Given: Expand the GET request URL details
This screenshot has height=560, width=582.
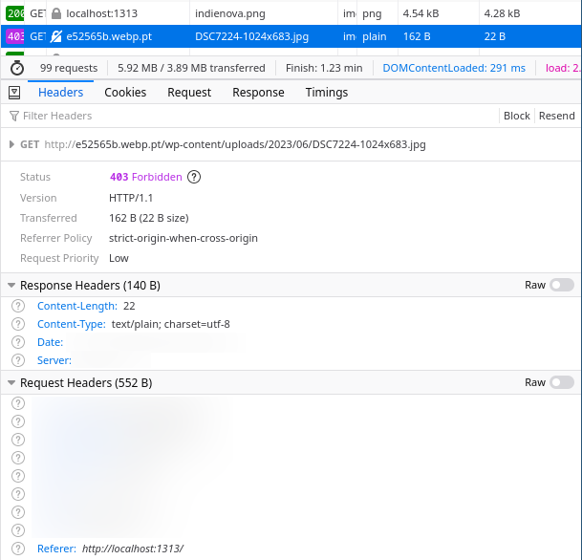Looking at the screenshot, I should point(11,144).
